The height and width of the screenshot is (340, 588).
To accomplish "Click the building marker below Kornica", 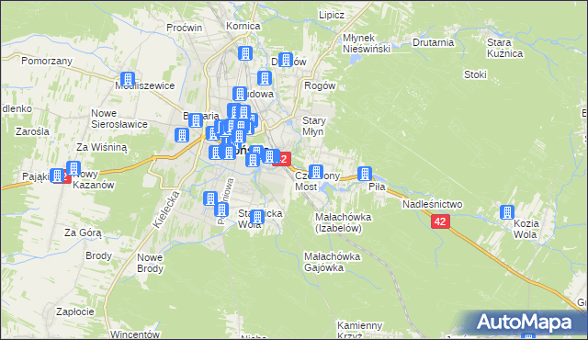I will coord(245,53).
